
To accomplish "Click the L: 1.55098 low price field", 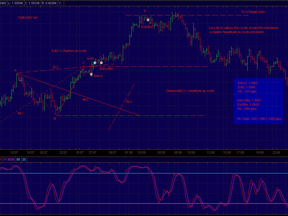I will tap(16, 3).
